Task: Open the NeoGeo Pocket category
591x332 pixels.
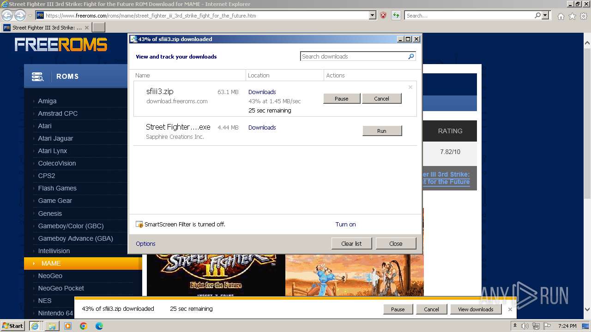Action: (61, 288)
